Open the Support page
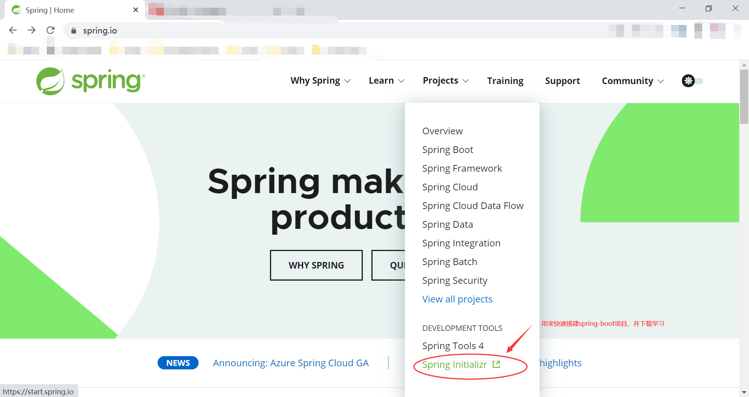Image resolution: width=749 pixels, height=397 pixels. [x=563, y=81]
